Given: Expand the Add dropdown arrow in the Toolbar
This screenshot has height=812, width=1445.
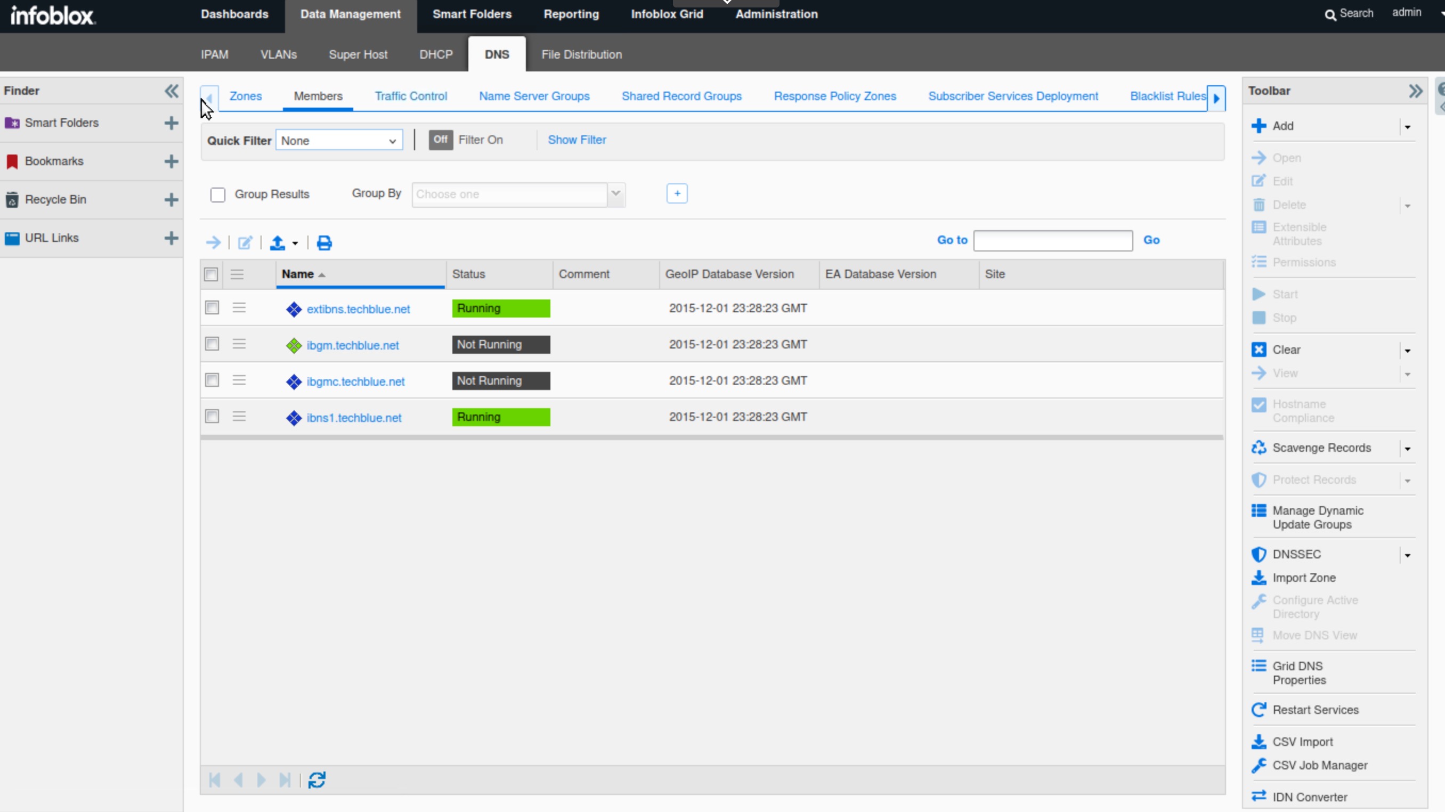Looking at the screenshot, I should click(x=1407, y=127).
